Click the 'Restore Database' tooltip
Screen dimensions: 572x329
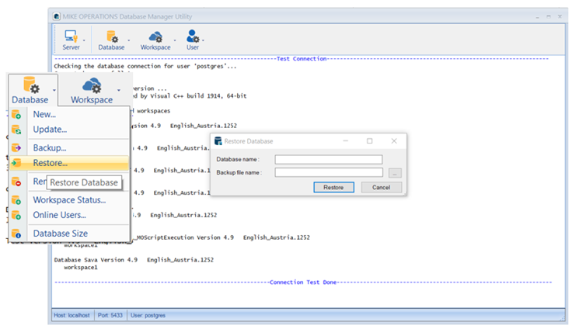pyautogui.click(x=84, y=182)
